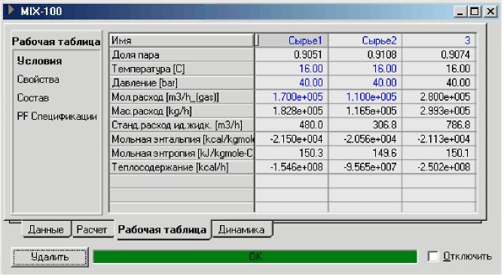Click the mass flow value 2.993e+005
Screen dimensions: 504x278
[438, 111]
